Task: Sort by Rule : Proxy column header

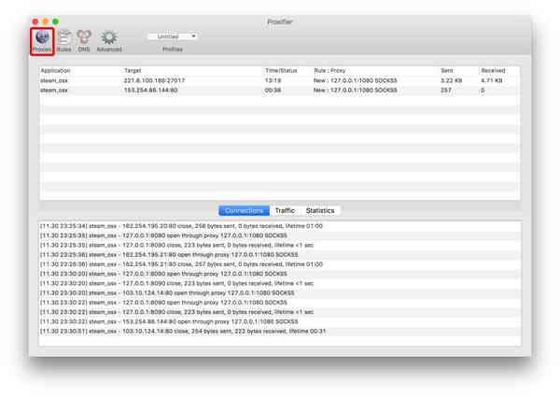Action: click(373, 71)
